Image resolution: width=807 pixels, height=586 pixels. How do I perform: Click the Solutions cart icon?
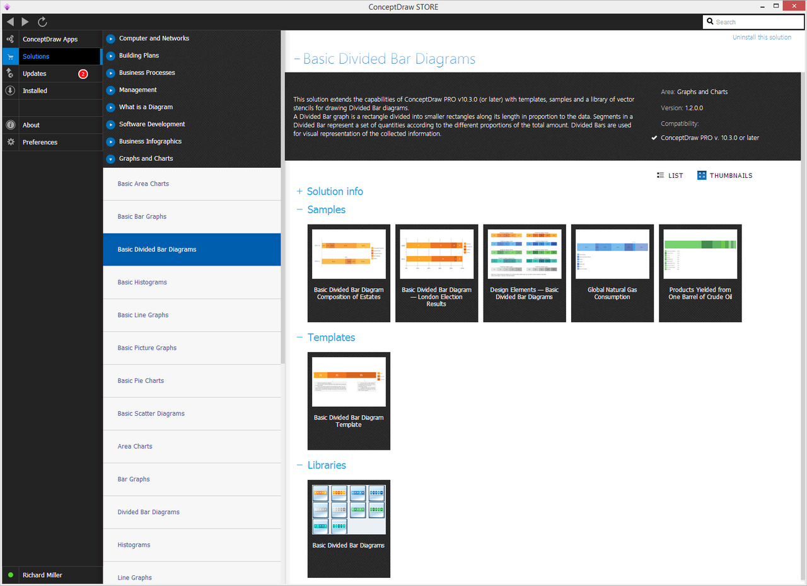pos(10,57)
